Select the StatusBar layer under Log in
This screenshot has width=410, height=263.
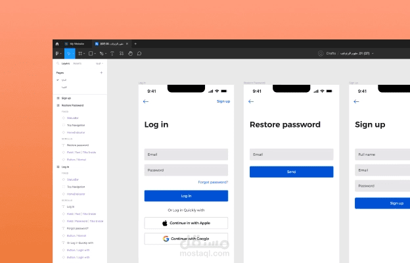(x=73, y=179)
